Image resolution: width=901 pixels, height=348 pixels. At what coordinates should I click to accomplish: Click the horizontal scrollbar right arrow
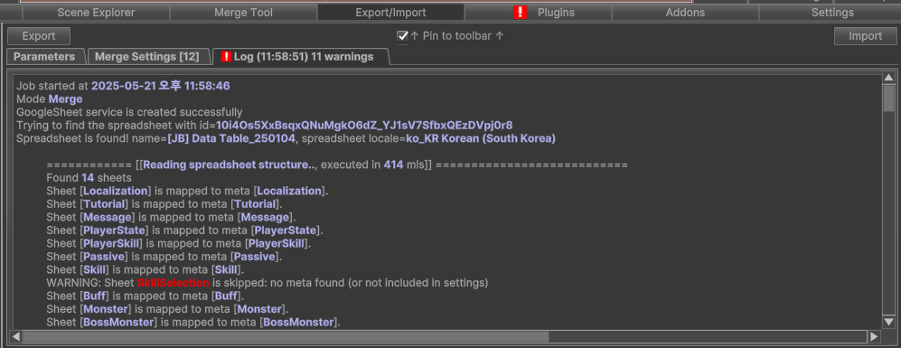(874, 336)
